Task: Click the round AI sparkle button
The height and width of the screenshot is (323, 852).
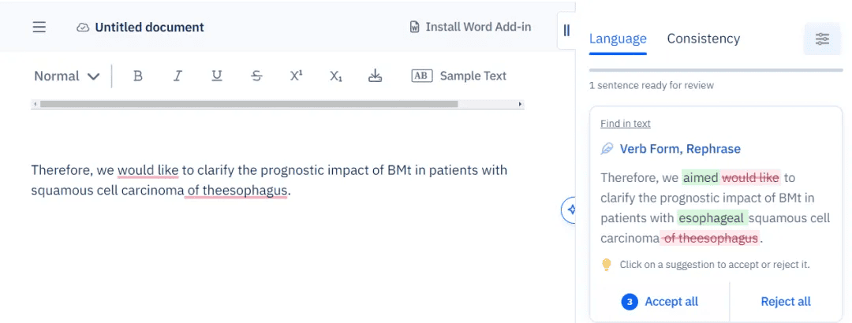Action: (x=570, y=210)
